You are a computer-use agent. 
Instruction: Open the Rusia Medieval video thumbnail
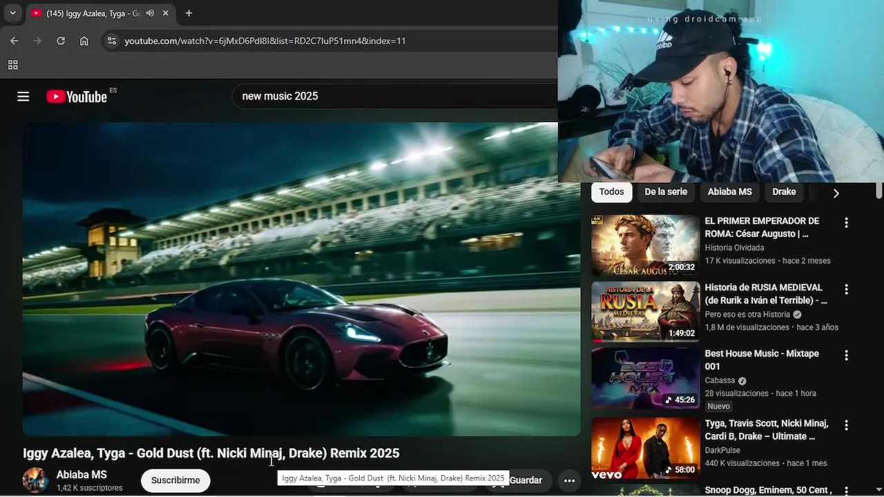pos(646,312)
